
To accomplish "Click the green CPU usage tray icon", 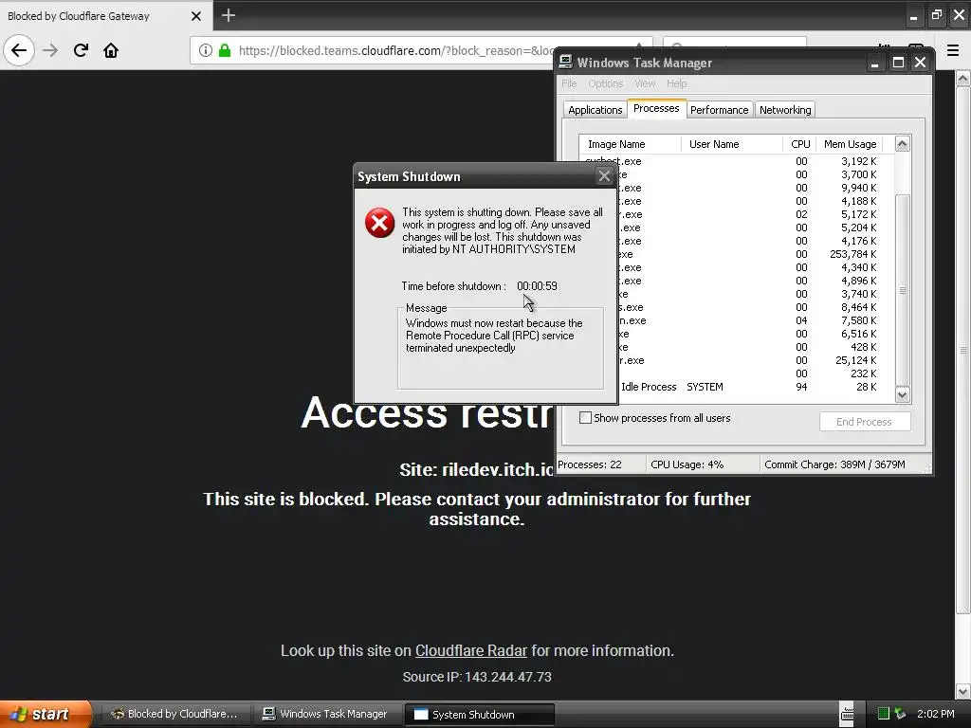I will (x=884, y=714).
